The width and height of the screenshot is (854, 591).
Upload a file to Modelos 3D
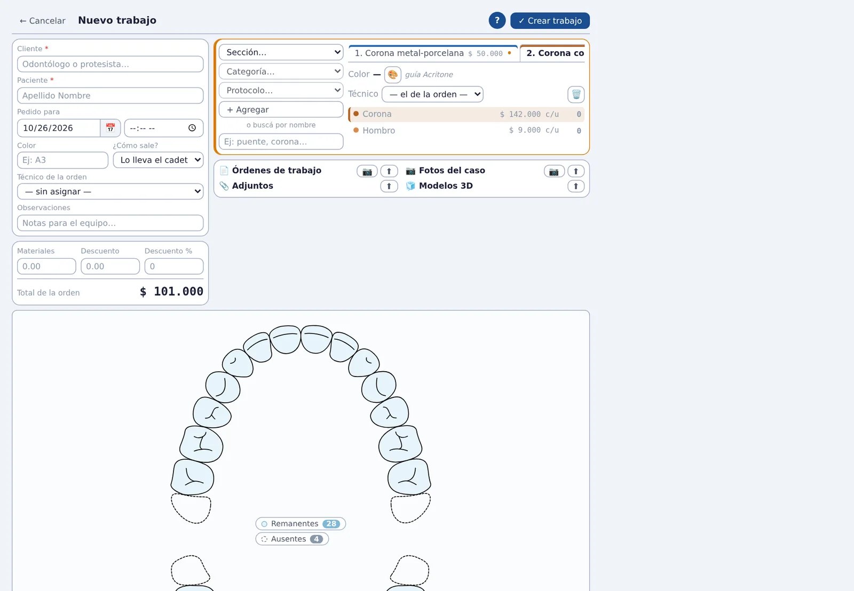point(576,186)
